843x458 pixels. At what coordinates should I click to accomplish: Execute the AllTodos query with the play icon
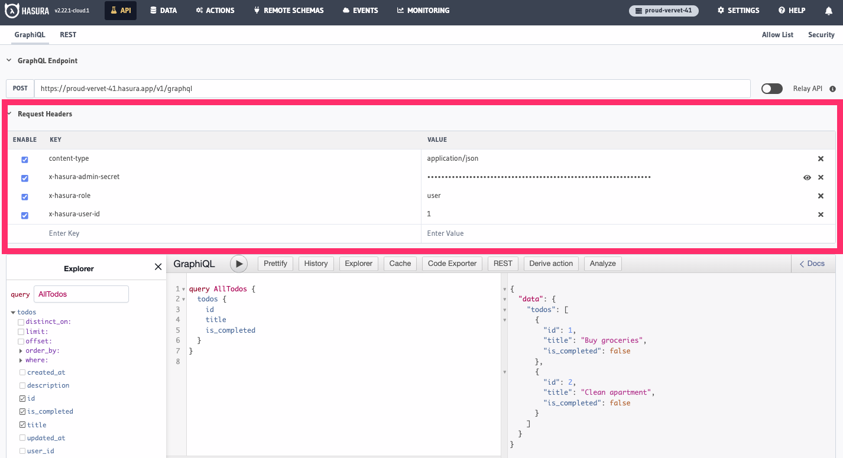[x=239, y=264]
